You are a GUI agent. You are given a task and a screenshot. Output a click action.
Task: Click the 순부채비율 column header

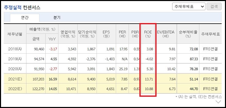coord(188,34)
